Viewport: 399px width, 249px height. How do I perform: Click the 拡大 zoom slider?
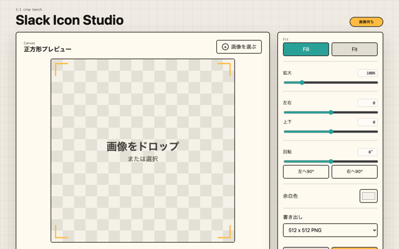pos(330,83)
